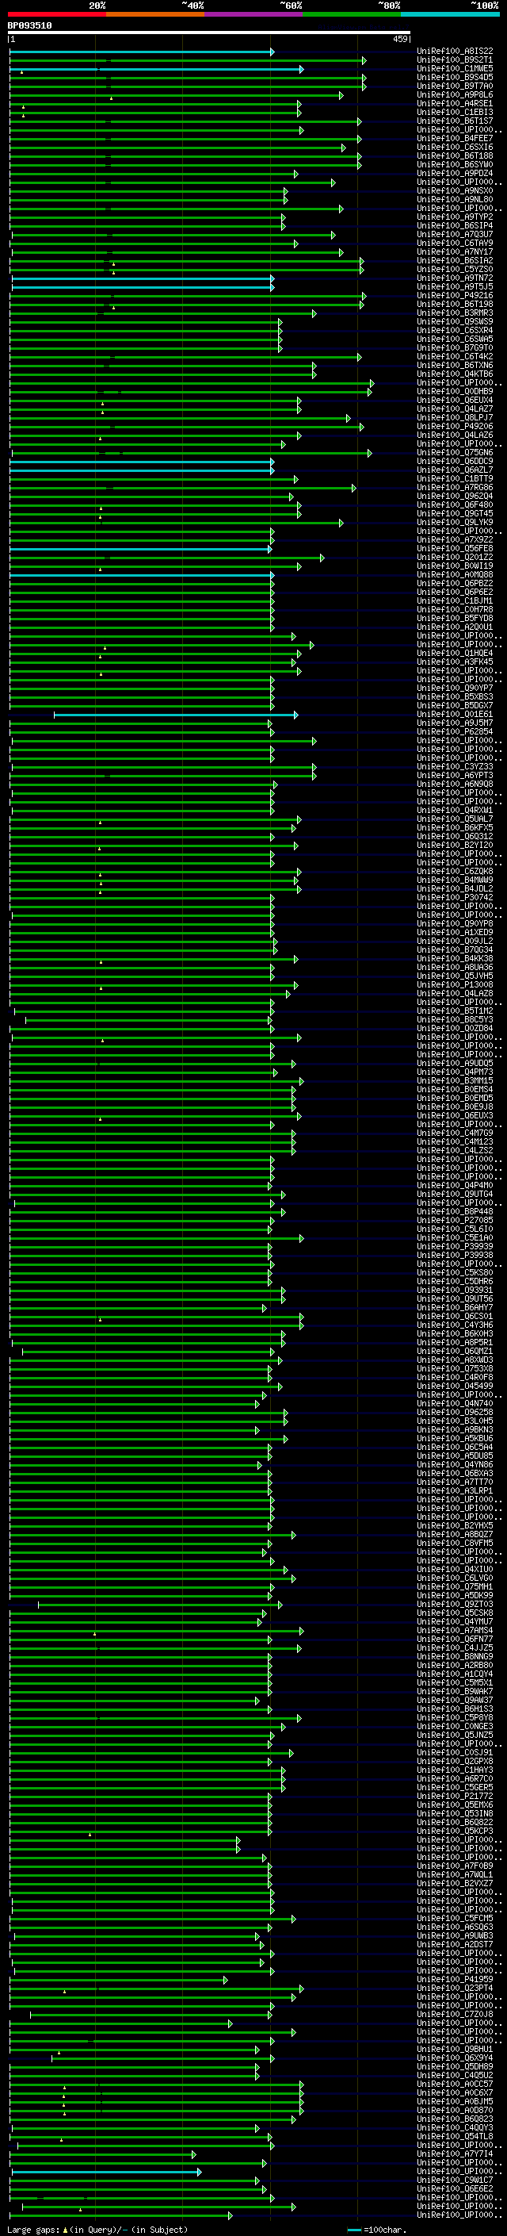This screenshot has width=507, height=2236.
Task: Open hit UniRef100_C1BTT9
Action: coord(455,478)
